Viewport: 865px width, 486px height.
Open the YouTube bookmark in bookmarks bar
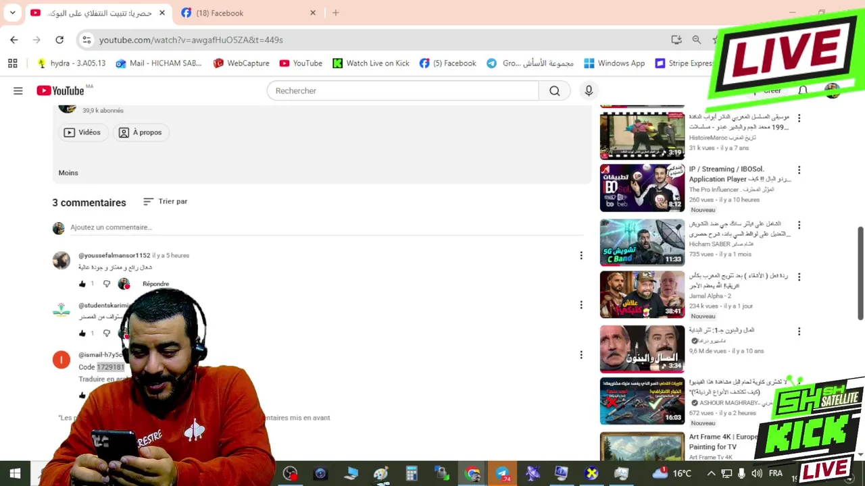point(301,63)
